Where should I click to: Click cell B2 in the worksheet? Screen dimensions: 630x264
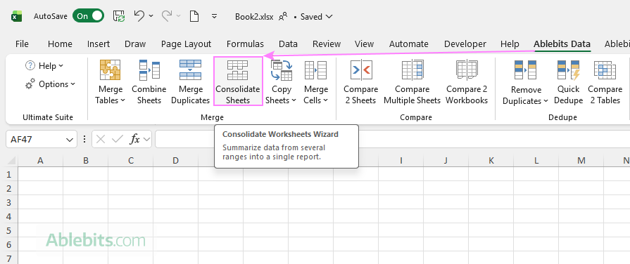[86, 188]
